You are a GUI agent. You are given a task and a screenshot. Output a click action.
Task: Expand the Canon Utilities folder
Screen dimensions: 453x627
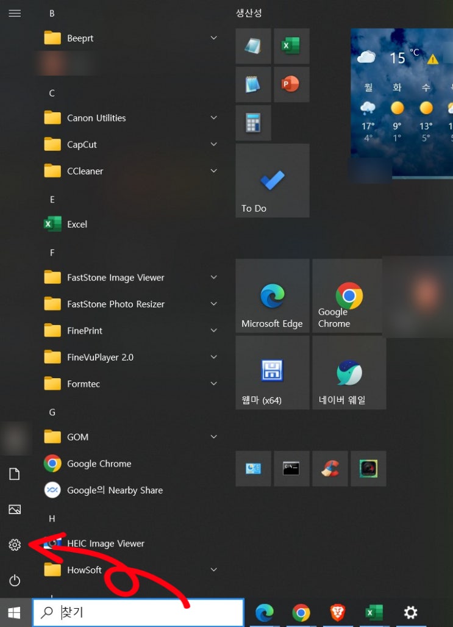coord(213,118)
